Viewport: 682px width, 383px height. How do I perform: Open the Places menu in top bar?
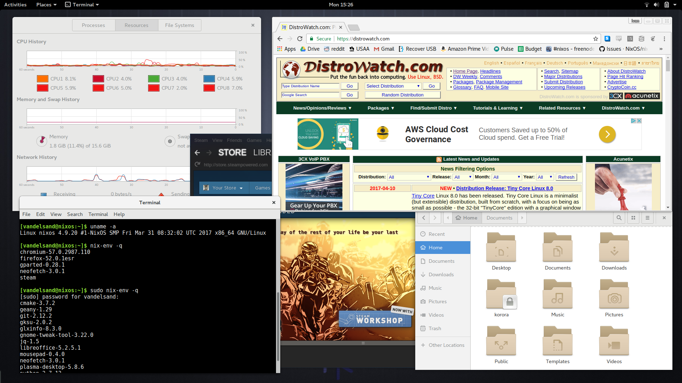[x=46, y=5]
